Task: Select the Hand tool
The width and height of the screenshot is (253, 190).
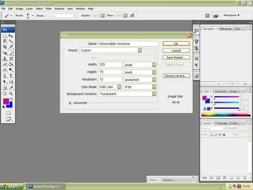Action: point(5,94)
